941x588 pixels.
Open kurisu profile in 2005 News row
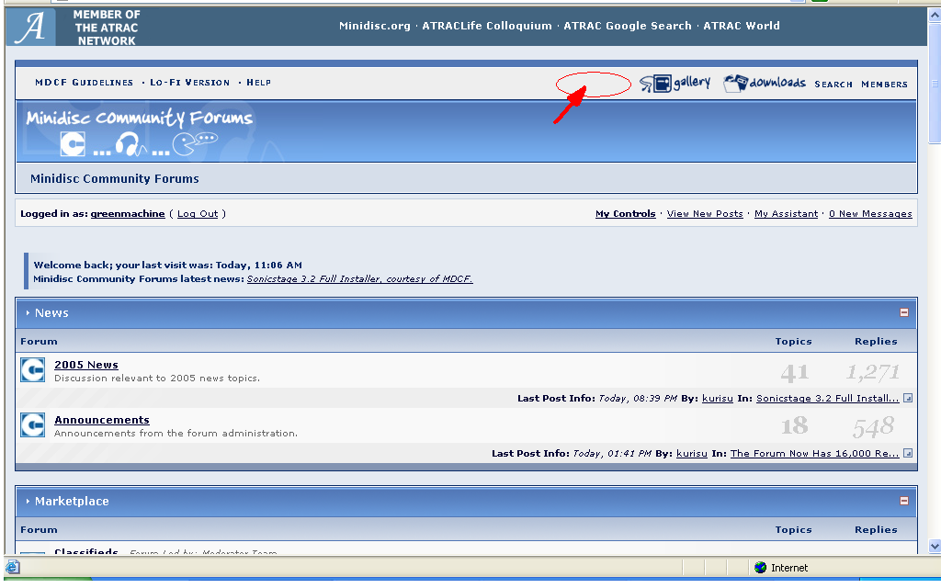[x=717, y=399]
